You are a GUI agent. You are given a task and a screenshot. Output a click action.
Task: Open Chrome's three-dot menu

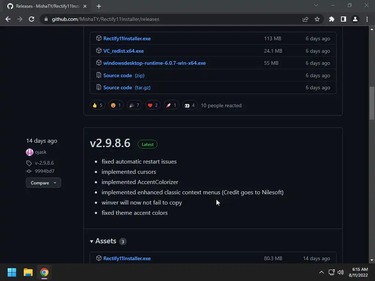tap(367, 19)
